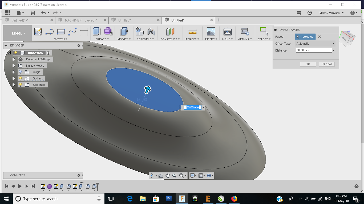Open the Vishnu Vijayaraj account dropdown
The image size is (364, 204).
(331, 12)
